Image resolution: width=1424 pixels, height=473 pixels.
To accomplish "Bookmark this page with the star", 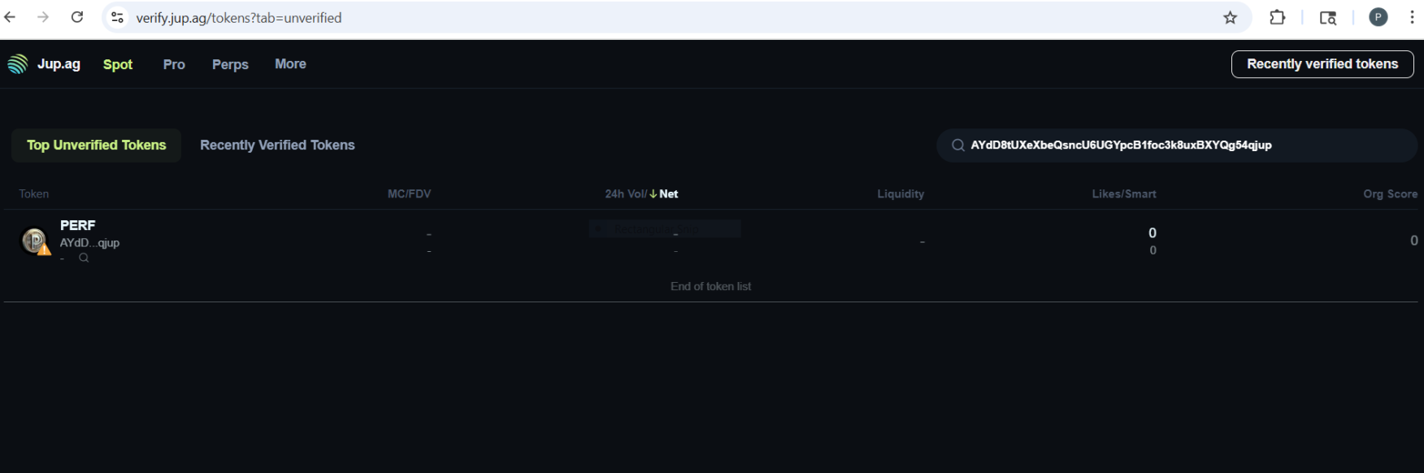I will (1230, 18).
